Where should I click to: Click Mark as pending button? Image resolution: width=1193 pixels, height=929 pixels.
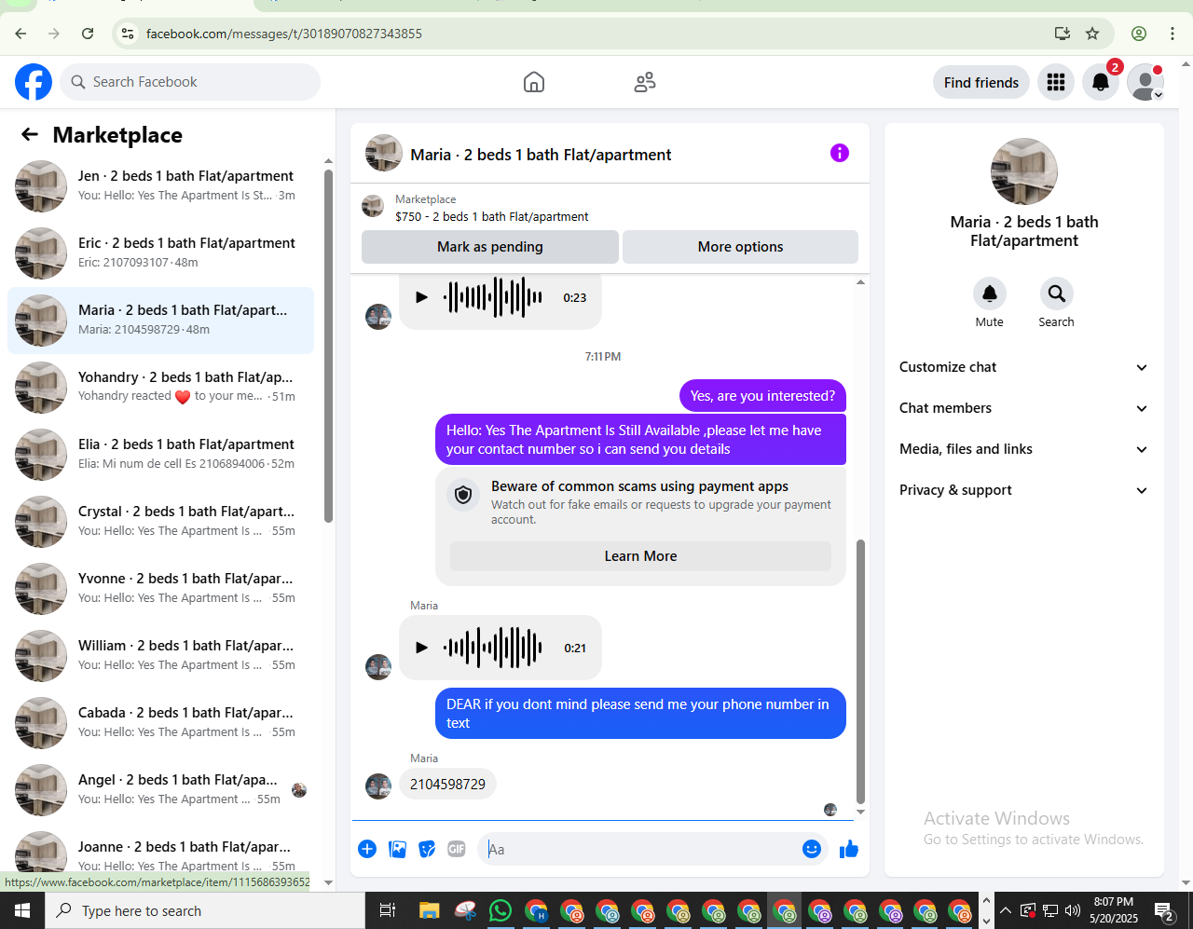pyautogui.click(x=490, y=247)
